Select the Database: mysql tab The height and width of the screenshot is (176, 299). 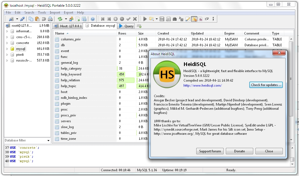pos(100,26)
